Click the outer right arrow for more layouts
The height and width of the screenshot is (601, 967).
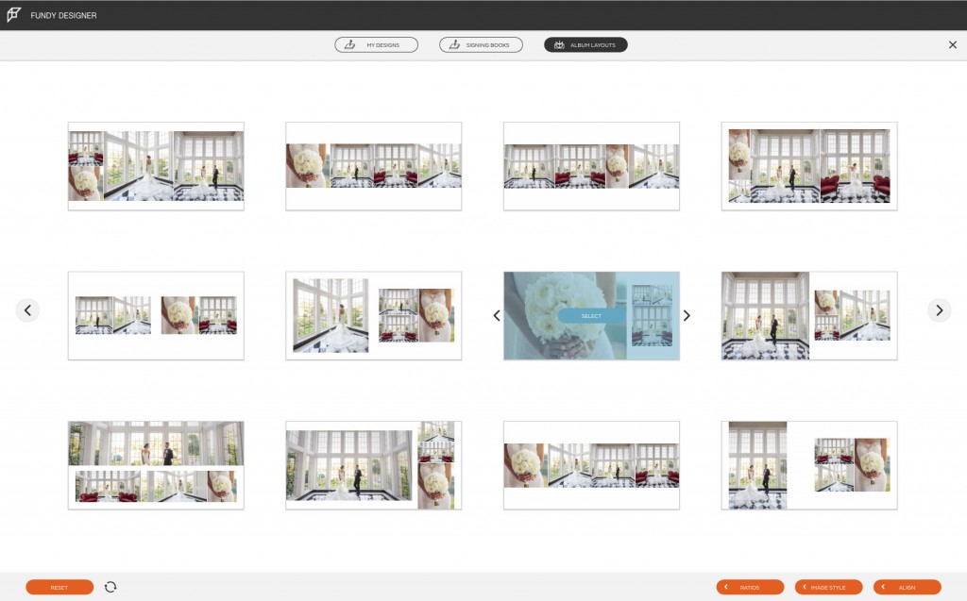point(938,309)
